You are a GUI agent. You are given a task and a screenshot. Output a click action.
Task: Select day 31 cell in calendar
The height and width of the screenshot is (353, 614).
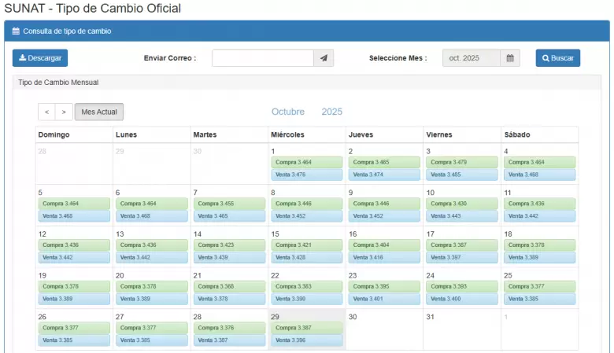point(460,330)
